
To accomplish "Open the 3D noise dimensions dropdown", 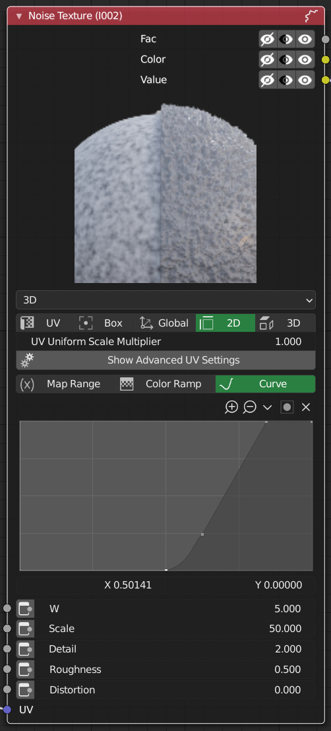I will click(x=165, y=300).
